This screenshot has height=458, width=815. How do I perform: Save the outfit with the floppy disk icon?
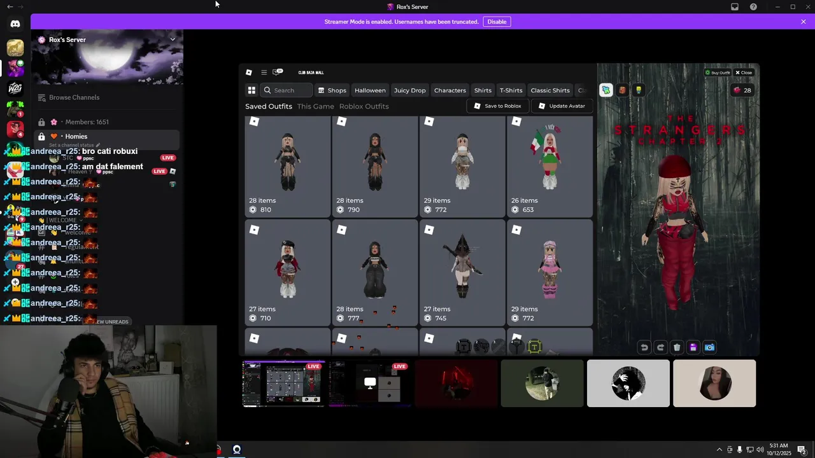[693, 347]
